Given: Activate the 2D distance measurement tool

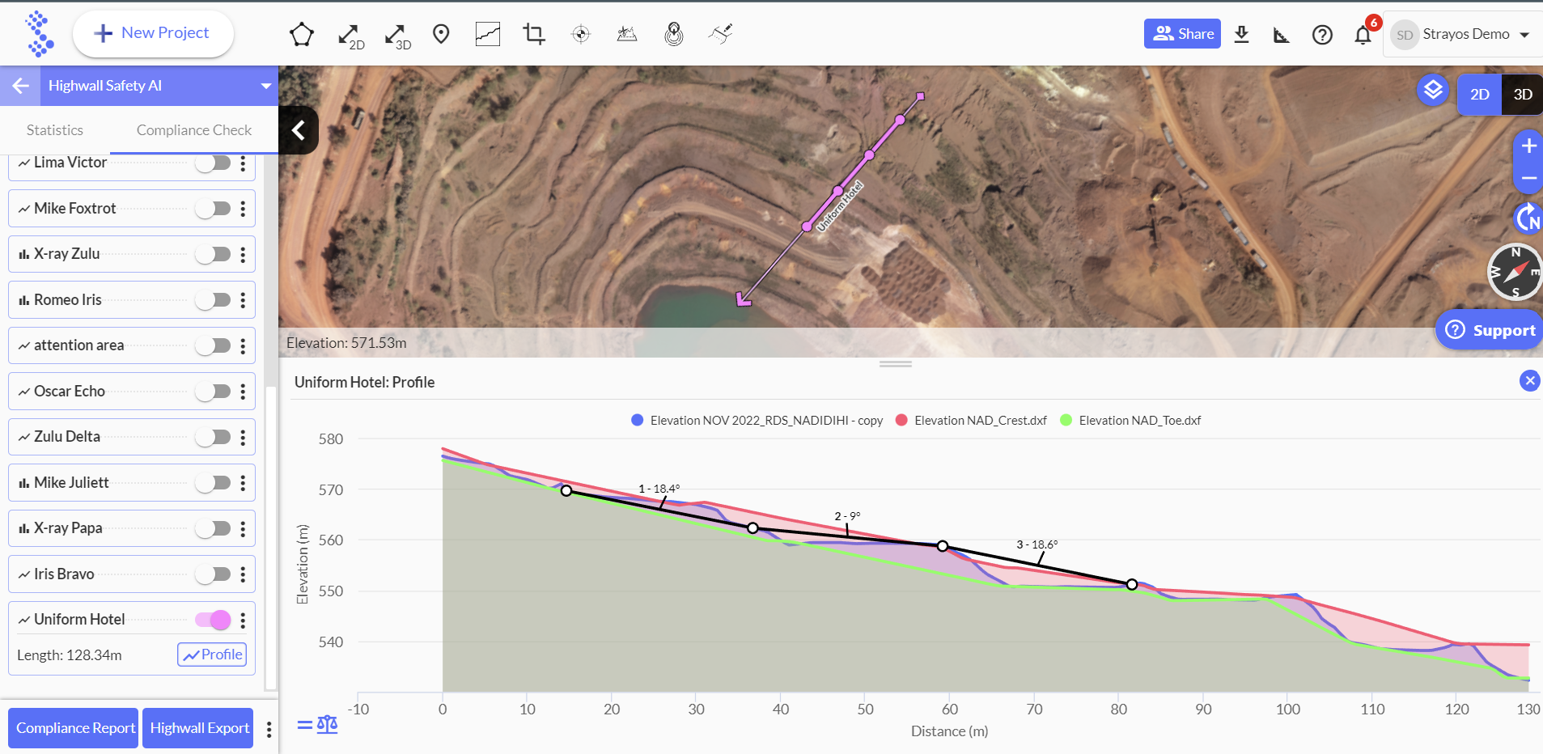Looking at the screenshot, I should click(350, 35).
